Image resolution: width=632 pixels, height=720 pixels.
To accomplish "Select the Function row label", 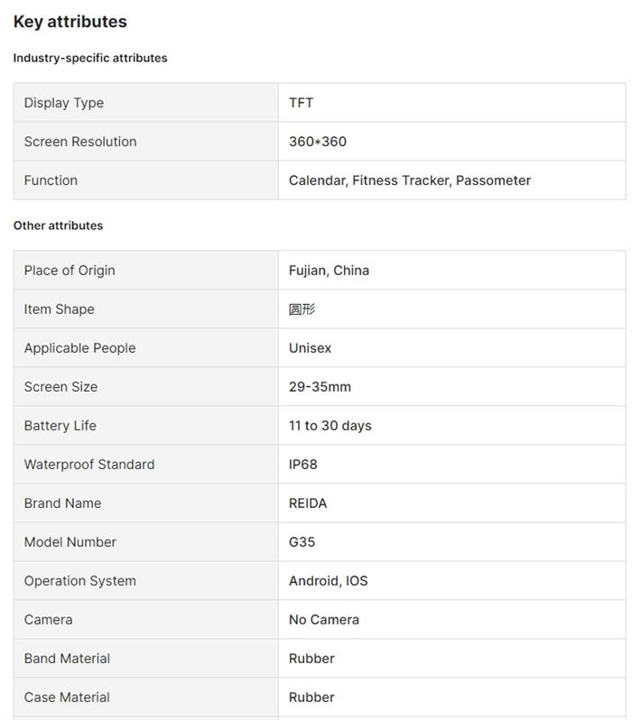I will (51, 180).
